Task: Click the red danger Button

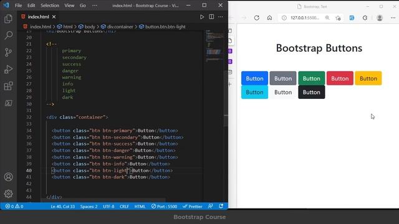Action: (340, 78)
